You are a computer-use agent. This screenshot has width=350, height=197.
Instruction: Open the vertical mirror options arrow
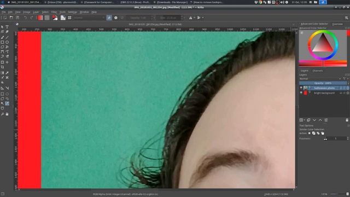coord(203,18)
